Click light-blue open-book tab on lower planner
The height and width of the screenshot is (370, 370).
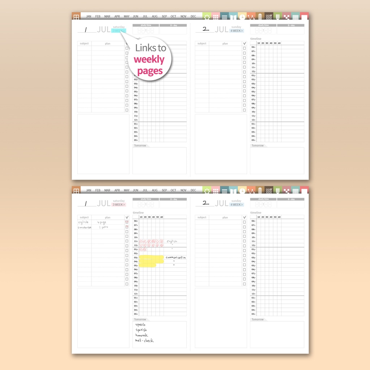(x=233, y=190)
